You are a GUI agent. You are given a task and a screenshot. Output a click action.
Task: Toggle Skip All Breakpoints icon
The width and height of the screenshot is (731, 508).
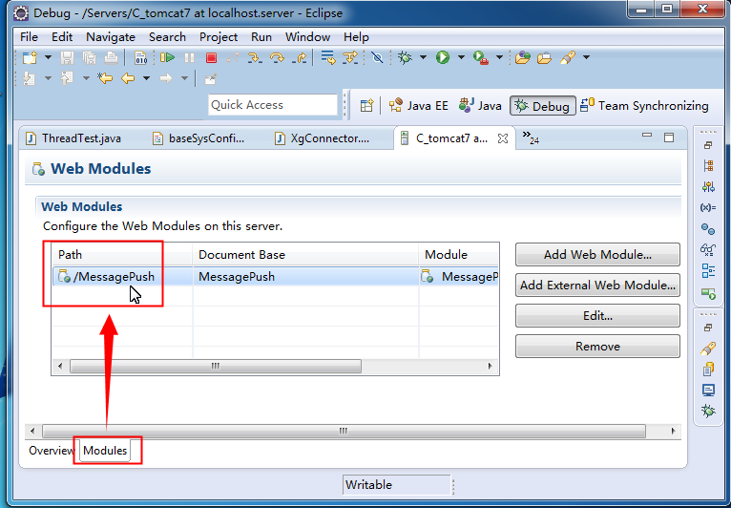point(377,58)
